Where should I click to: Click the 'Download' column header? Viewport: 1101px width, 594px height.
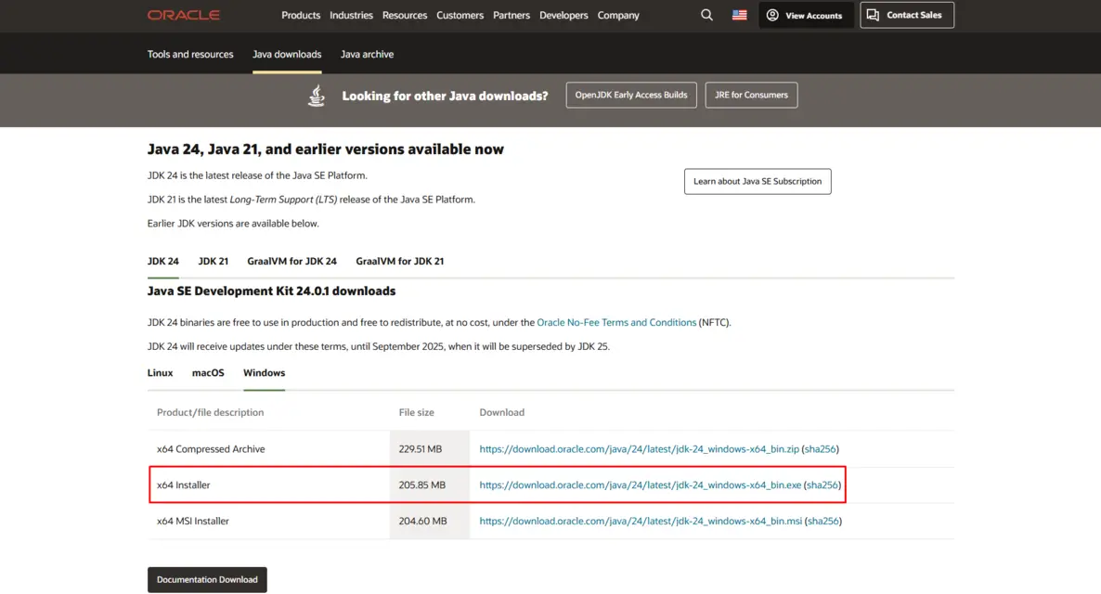click(502, 412)
